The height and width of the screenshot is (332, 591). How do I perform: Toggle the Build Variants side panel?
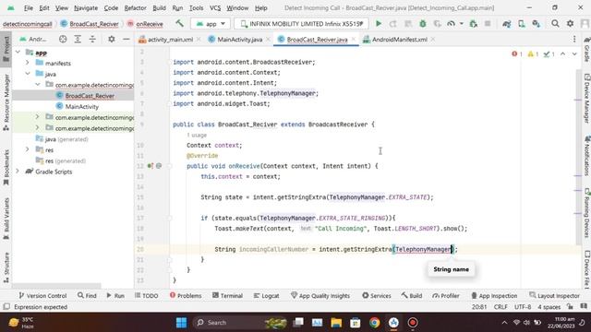pyautogui.click(x=6, y=219)
